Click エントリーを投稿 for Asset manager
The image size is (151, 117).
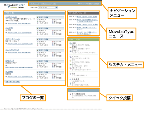43,17
